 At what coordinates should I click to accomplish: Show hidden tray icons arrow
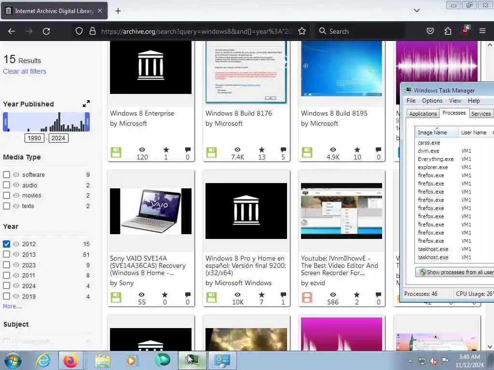pyautogui.click(x=410, y=361)
